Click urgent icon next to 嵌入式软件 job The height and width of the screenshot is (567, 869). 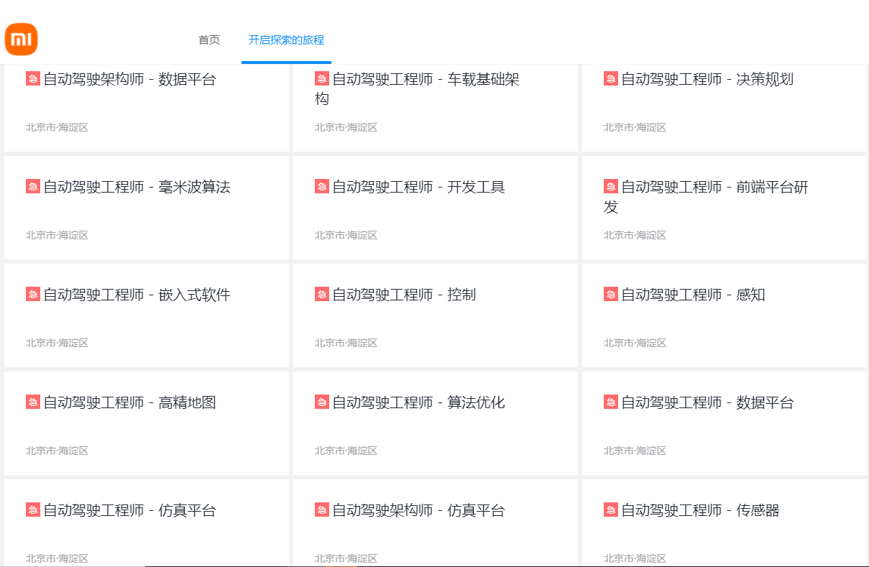tap(33, 295)
